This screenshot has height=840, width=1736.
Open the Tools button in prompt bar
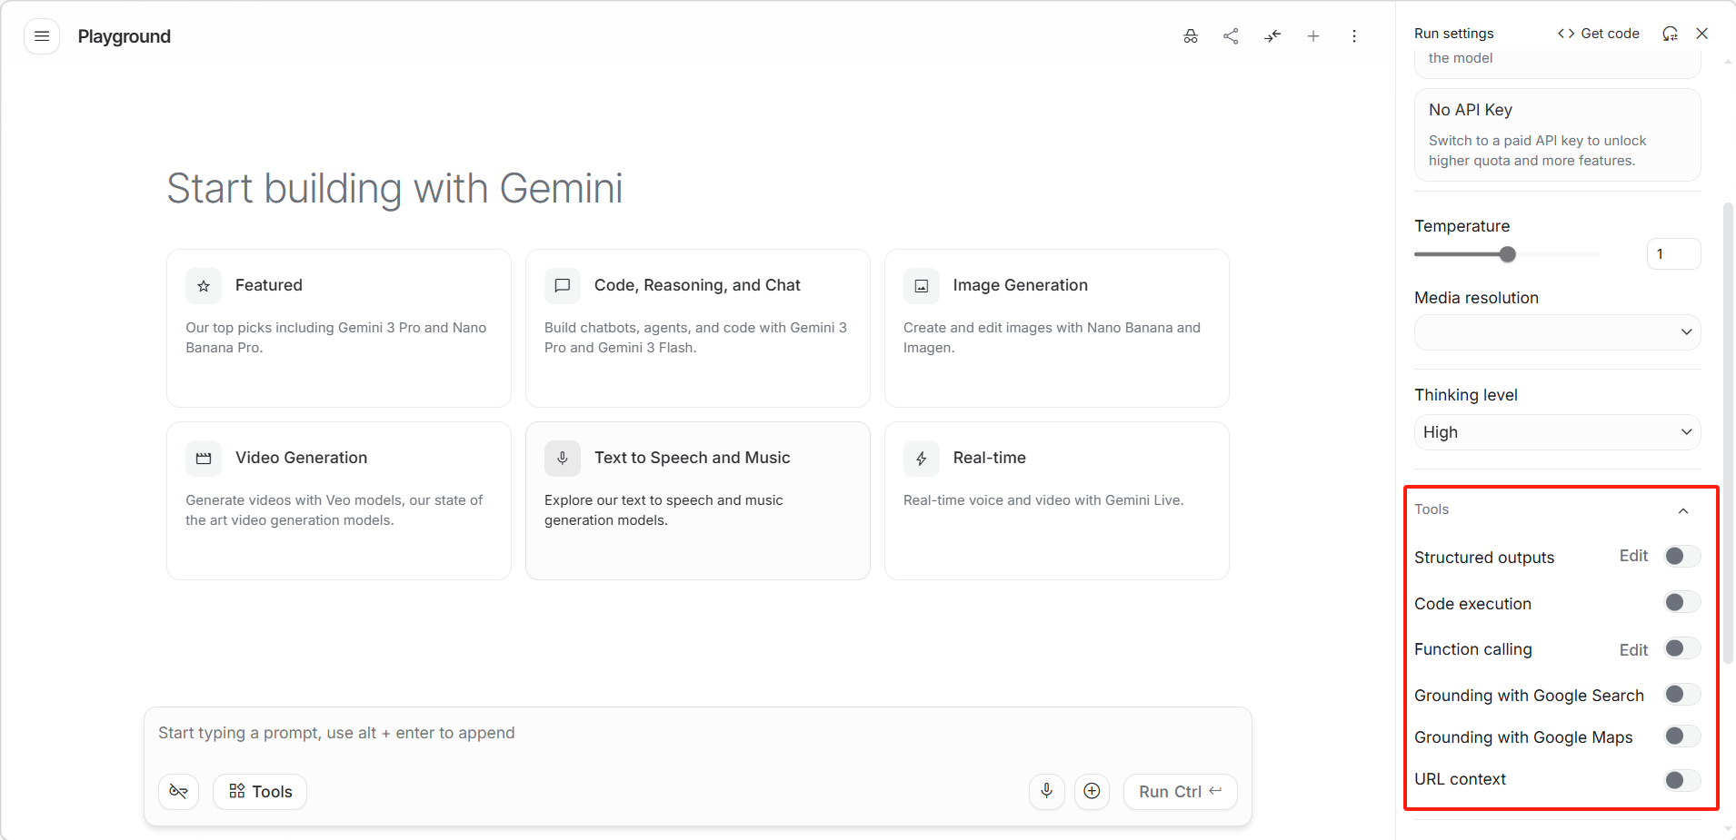260,792
